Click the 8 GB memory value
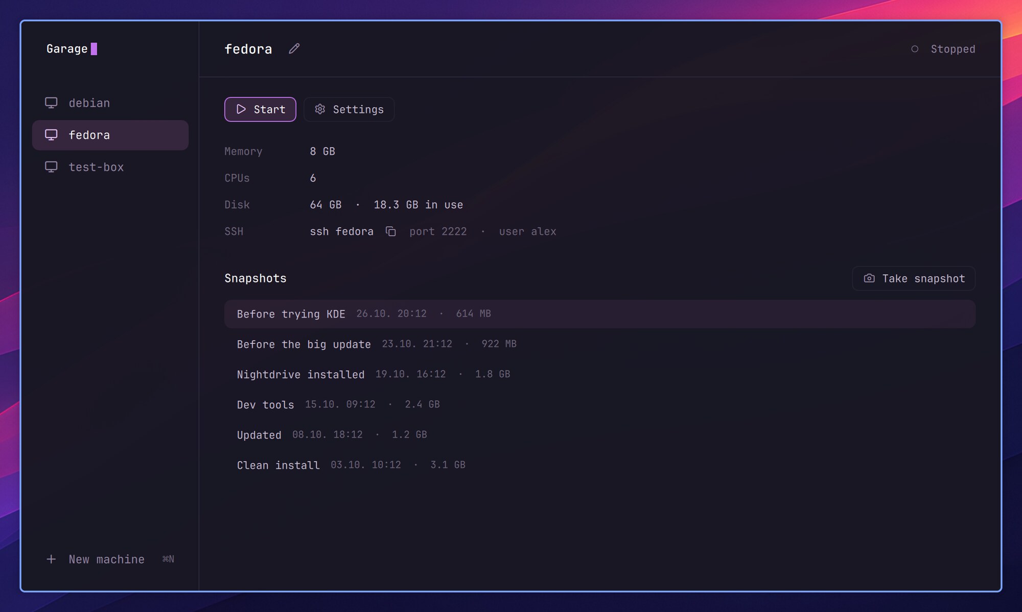The width and height of the screenshot is (1022, 612). click(x=322, y=152)
